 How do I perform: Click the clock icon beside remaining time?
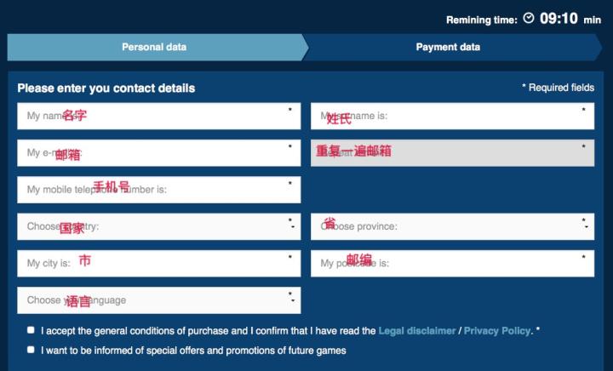529,18
